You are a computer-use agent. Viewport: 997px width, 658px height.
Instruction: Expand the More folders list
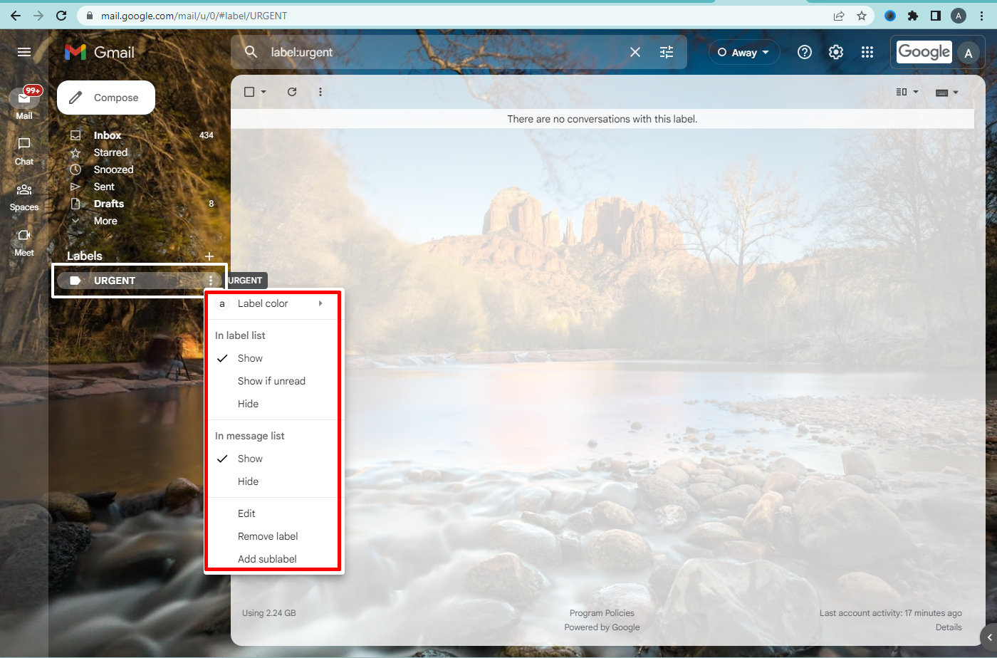pyautogui.click(x=105, y=221)
